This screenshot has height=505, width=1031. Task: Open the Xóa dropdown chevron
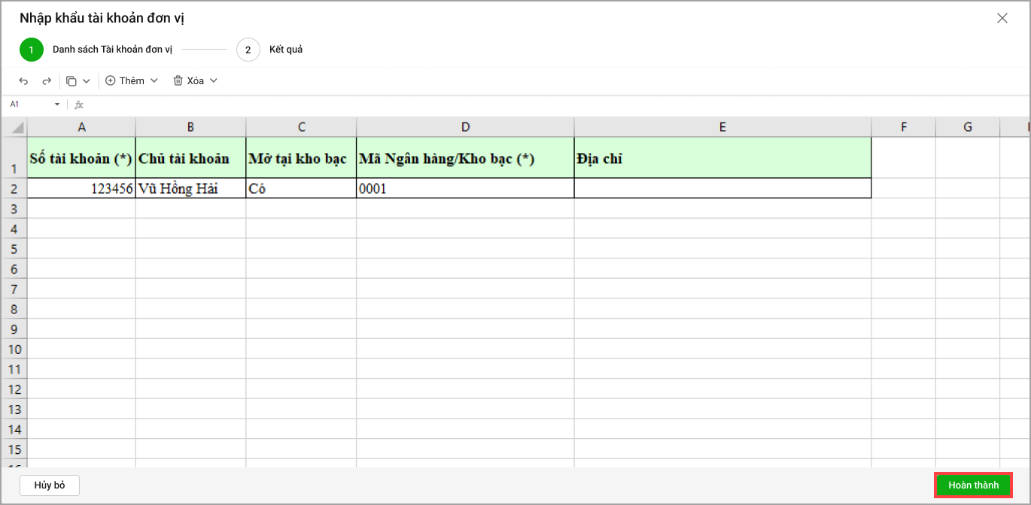[214, 80]
